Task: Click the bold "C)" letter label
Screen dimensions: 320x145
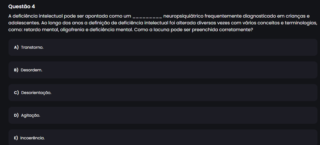Action: [x=16, y=93]
